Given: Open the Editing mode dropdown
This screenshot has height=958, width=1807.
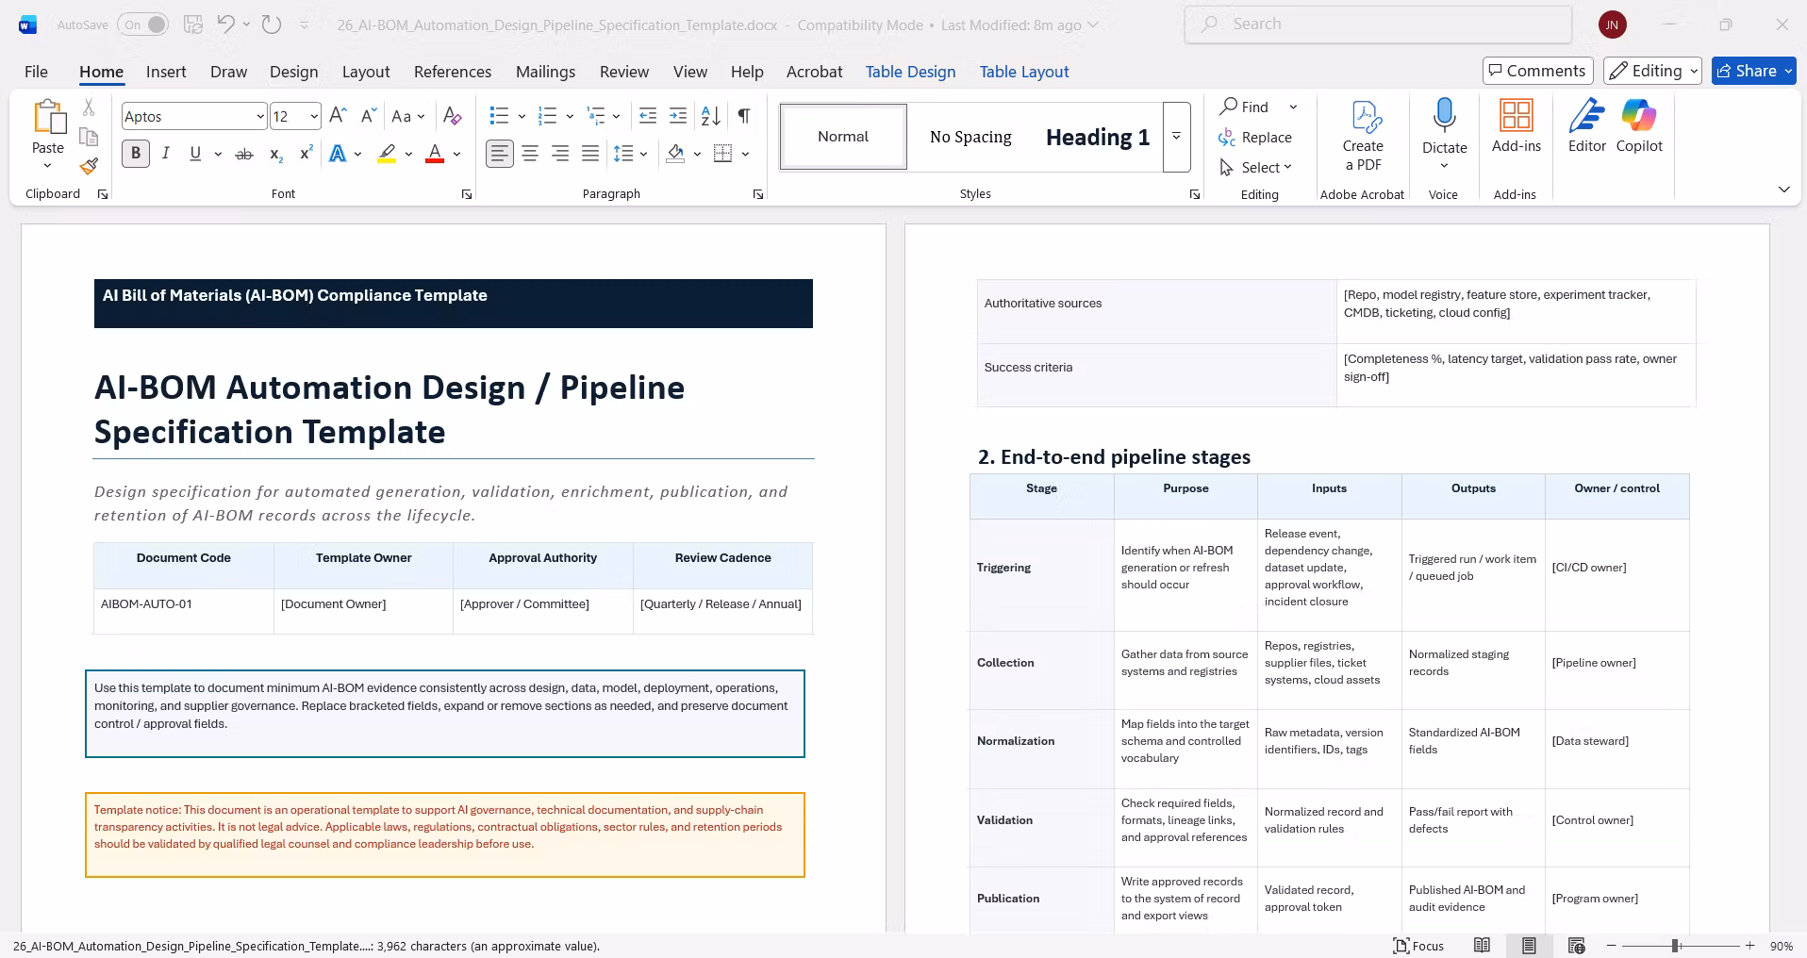Looking at the screenshot, I should [1653, 71].
